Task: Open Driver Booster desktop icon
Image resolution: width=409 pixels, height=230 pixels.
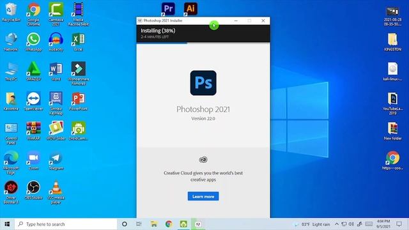Action: click(x=11, y=192)
